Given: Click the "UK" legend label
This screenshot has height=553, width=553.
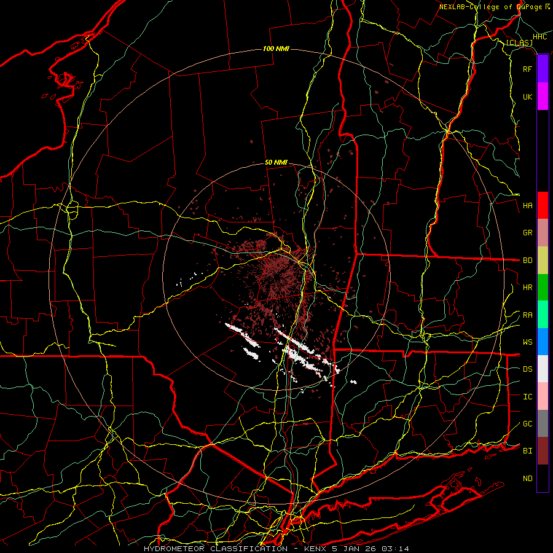Looking at the screenshot, I should tap(527, 96).
